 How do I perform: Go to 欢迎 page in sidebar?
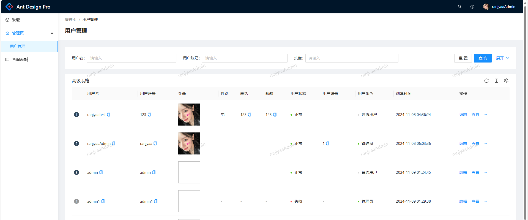point(16,20)
